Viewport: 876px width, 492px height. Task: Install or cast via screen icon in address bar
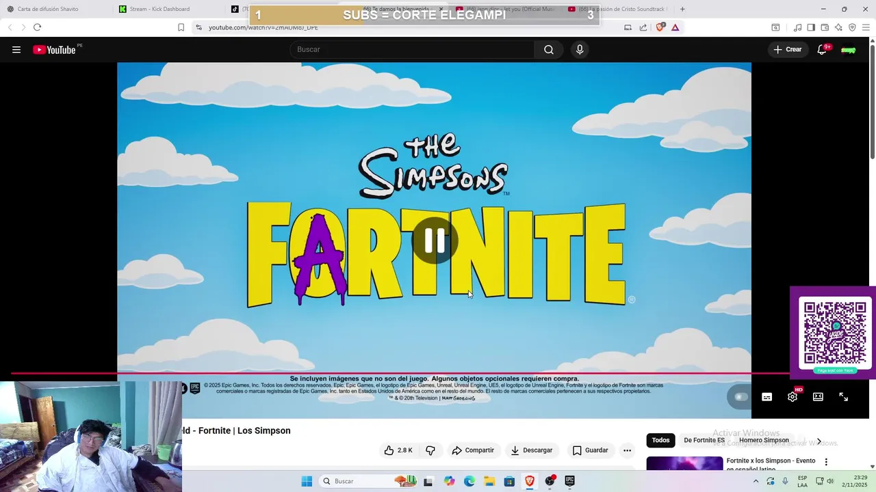[628, 27]
